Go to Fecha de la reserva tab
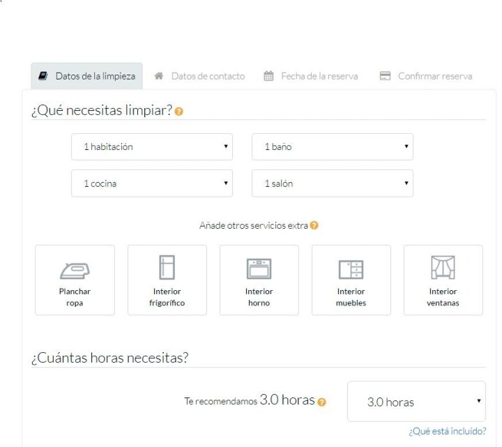The width and height of the screenshot is (502, 447). pos(310,76)
